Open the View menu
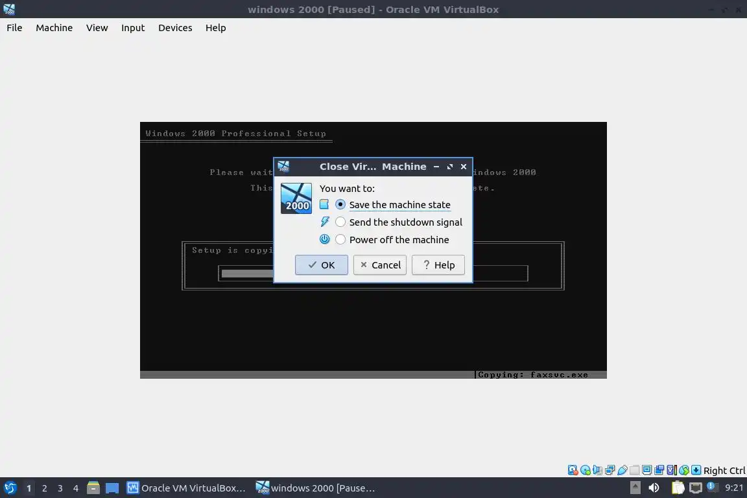 (x=97, y=28)
